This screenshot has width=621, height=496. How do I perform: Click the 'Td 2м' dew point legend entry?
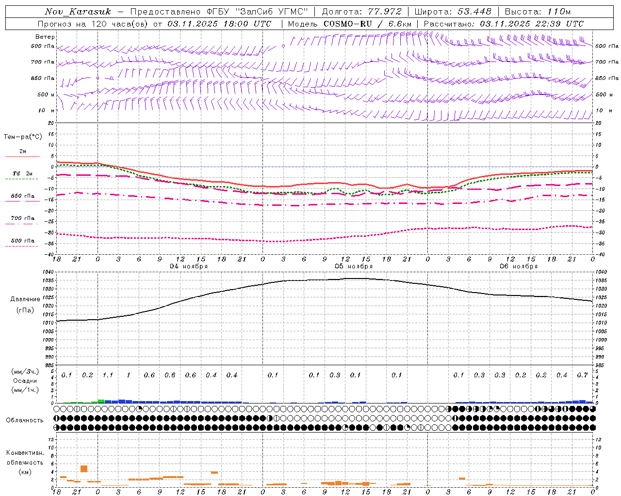(23, 173)
